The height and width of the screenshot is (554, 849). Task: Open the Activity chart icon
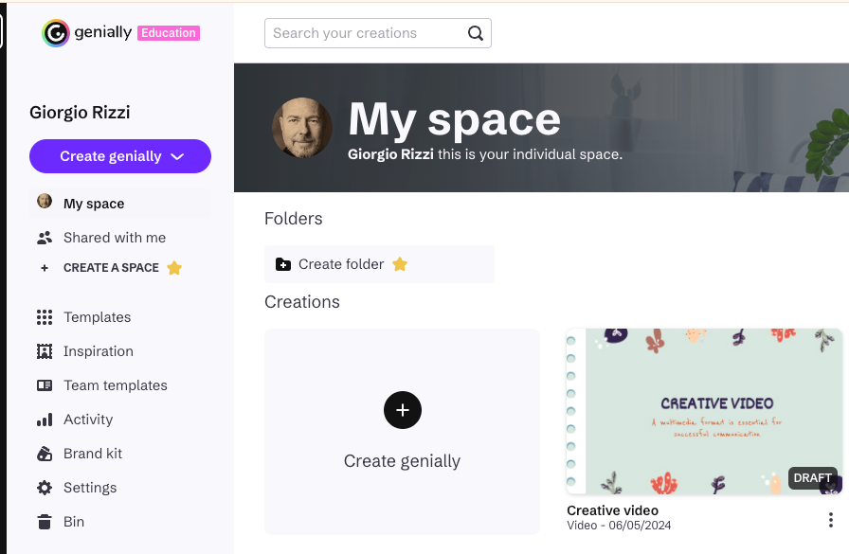(45, 420)
